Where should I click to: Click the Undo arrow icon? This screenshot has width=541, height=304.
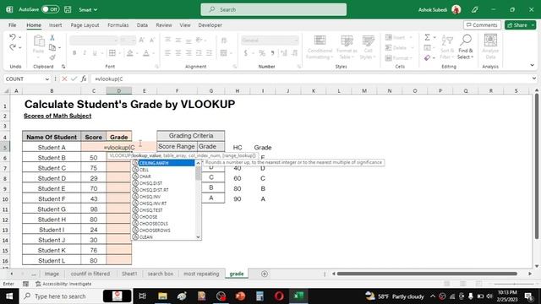[x=13, y=37]
